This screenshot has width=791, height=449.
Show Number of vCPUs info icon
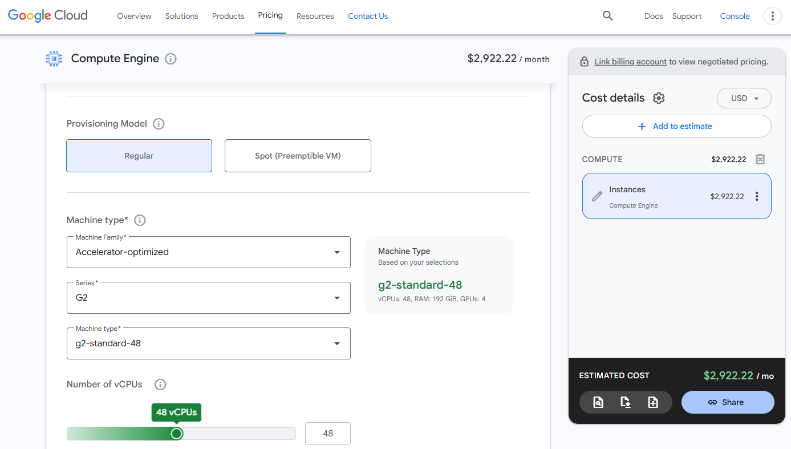[x=160, y=385]
